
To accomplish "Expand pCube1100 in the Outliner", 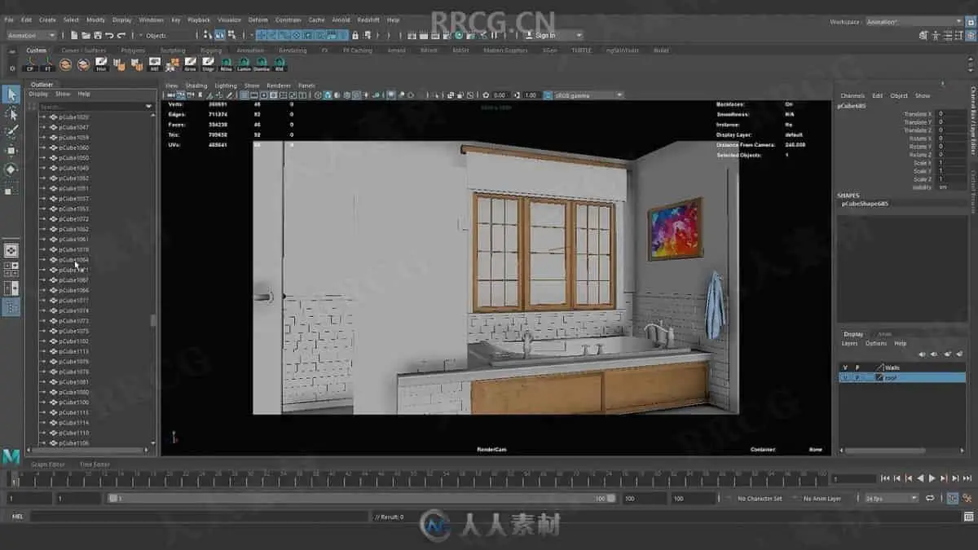I will (x=43, y=403).
